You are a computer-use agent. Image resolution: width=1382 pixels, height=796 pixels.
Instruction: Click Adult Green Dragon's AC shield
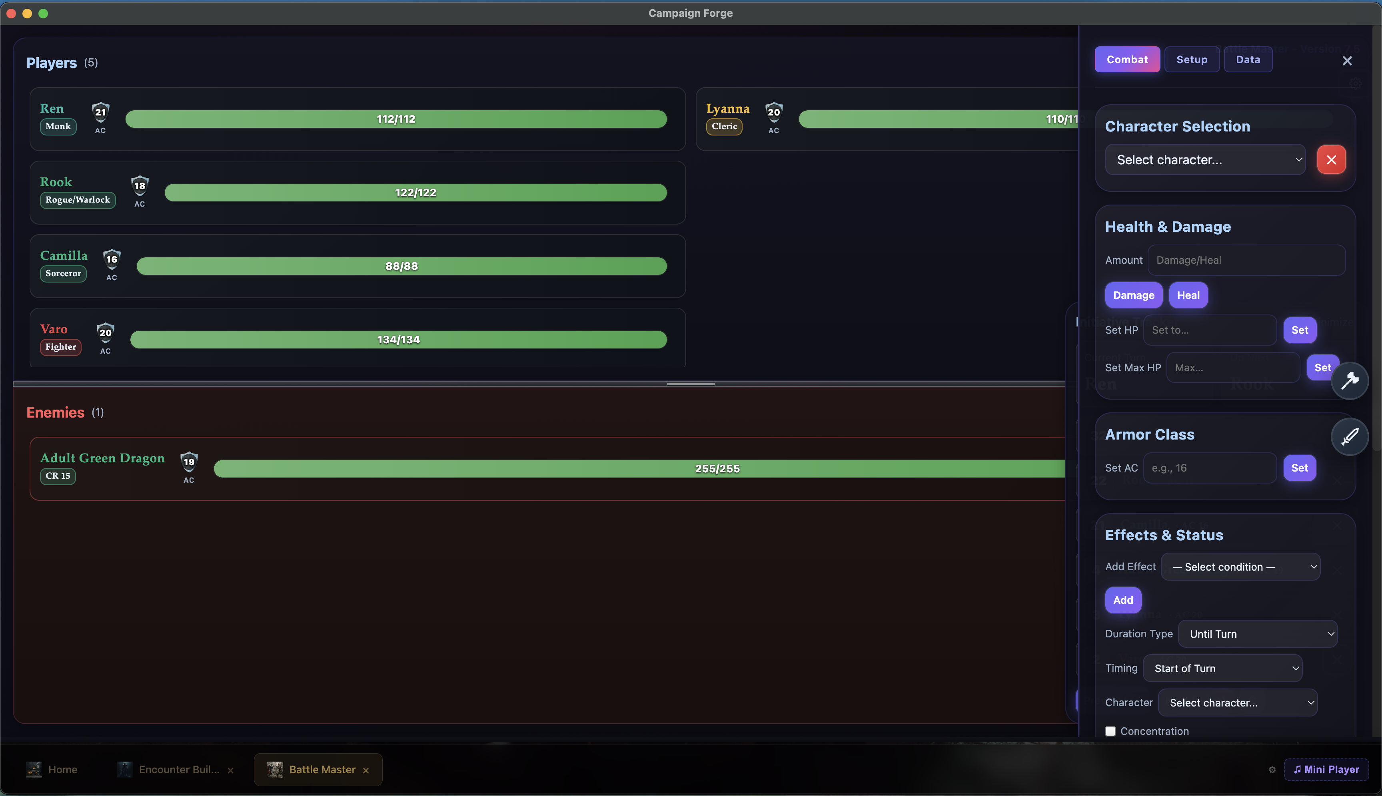(189, 462)
